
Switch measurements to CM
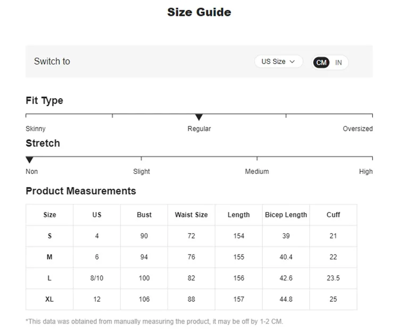[321, 63]
